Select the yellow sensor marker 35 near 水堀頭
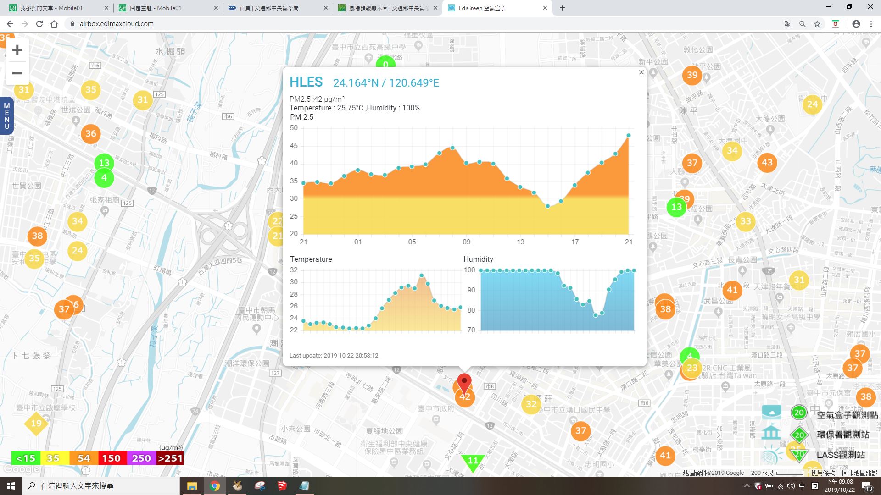This screenshot has width=881, height=495. pos(91,90)
